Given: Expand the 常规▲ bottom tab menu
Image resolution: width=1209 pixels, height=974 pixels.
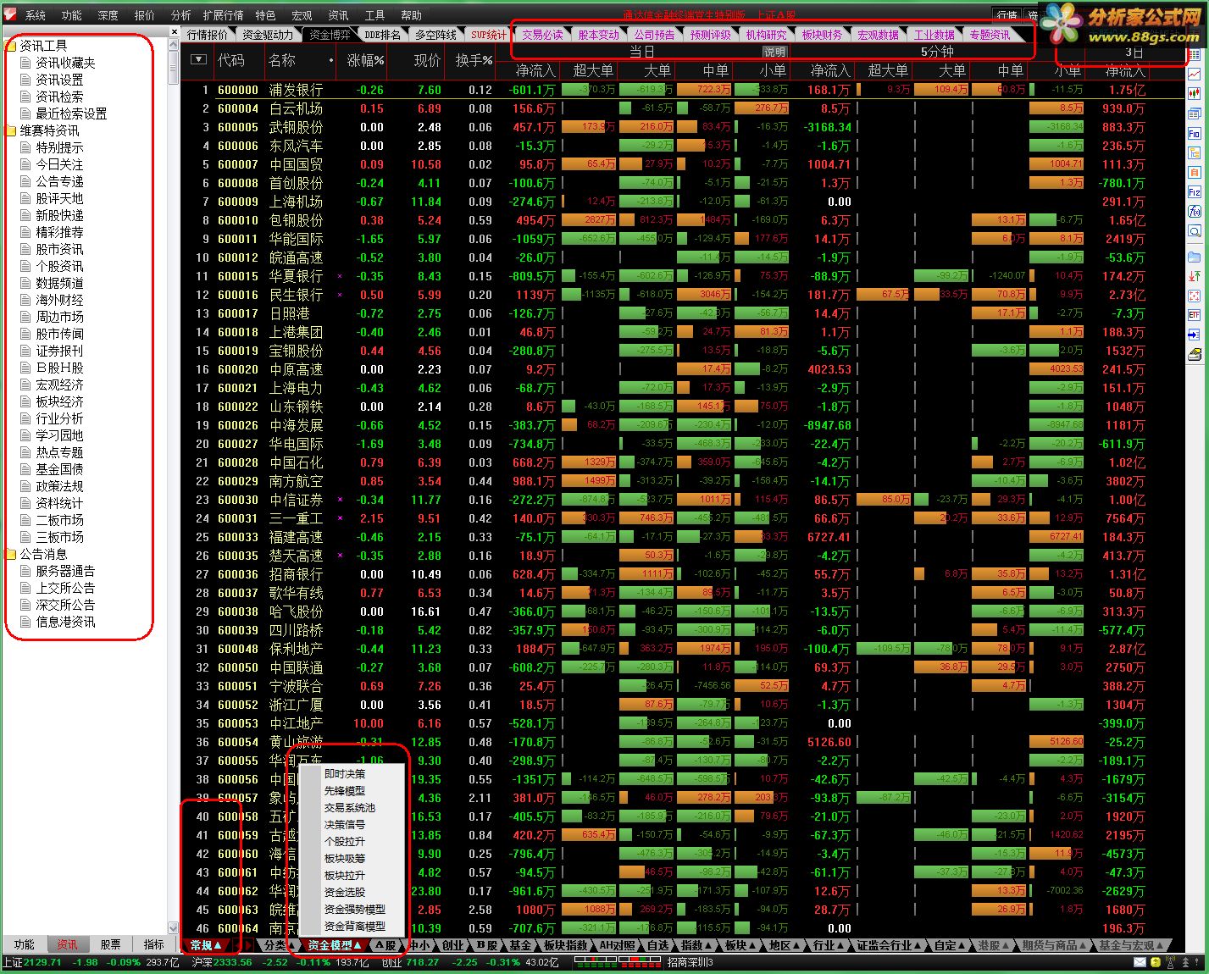Looking at the screenshot, I should tap(206, 945).
